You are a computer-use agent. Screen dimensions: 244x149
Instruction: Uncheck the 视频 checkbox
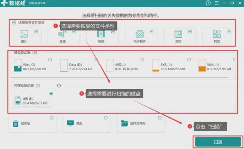[x=113, y=31]
